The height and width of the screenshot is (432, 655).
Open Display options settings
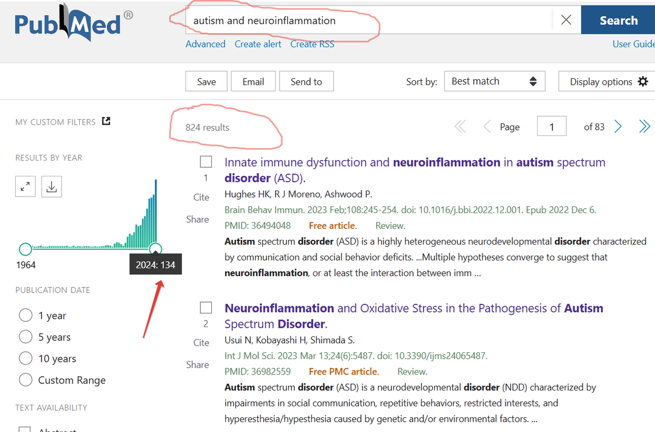[x=606, y=81]
